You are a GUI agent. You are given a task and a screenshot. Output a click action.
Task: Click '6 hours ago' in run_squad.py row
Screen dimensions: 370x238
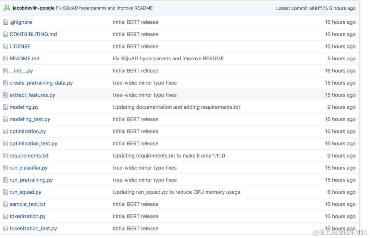point(342,192)
